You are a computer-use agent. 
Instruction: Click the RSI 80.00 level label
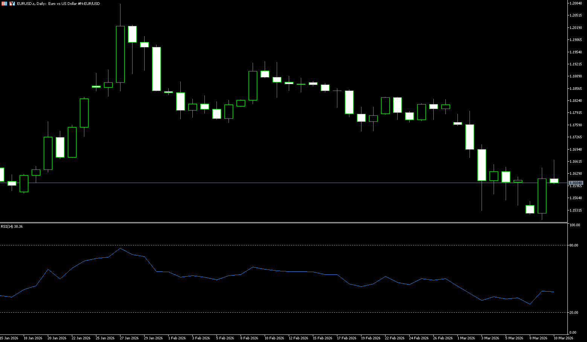(574, 245)
